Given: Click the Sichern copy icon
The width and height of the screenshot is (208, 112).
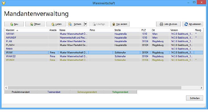Looking at the screenshot, I should point(70,24).
